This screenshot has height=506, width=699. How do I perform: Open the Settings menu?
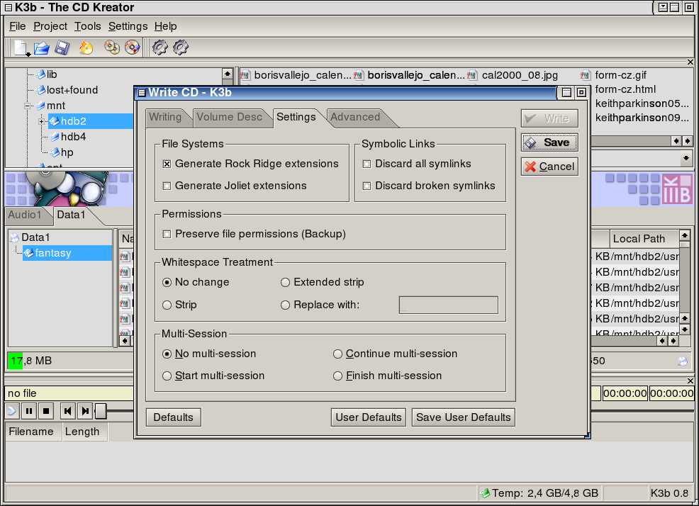point(128,26)
